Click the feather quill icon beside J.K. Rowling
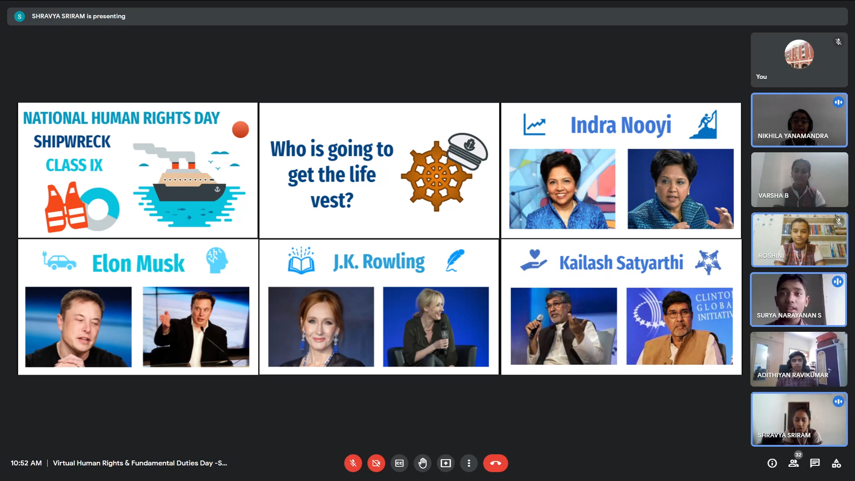Image resolution: width=855 pixels, height=481 pixels. (x=455, y=261)
